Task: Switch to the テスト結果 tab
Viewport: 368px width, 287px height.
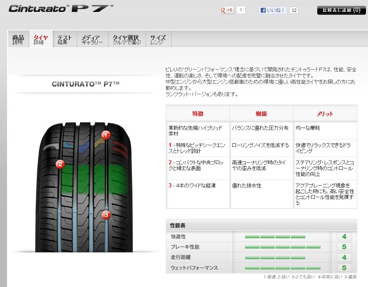Action: pyautogui.click(x=64, y=40)
